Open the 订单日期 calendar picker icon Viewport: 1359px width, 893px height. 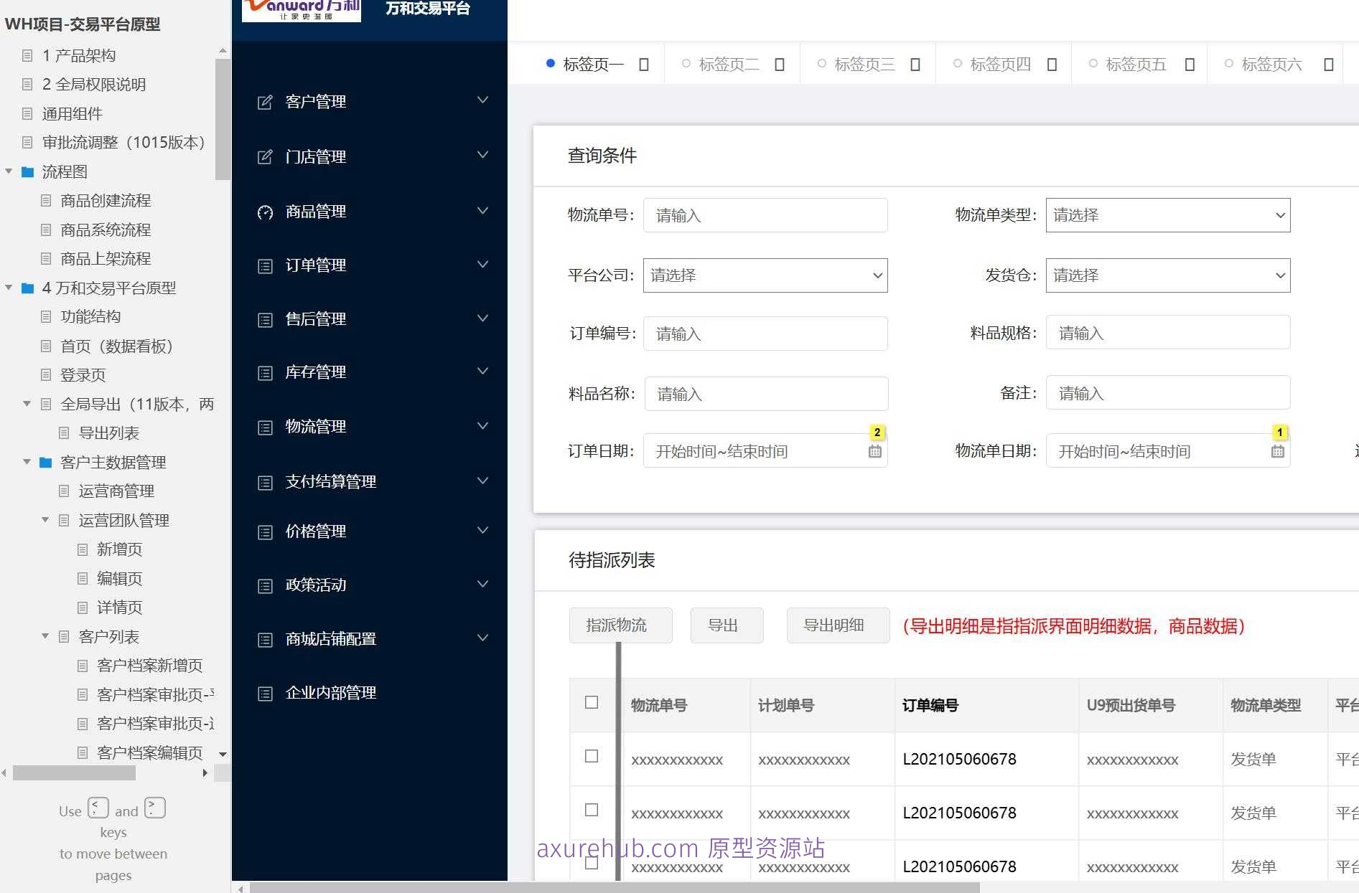point(874,451)
